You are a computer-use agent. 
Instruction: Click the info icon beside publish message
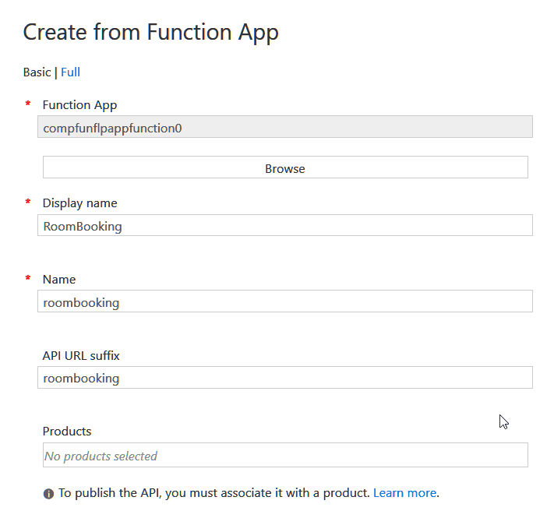(x=48, y=494)
